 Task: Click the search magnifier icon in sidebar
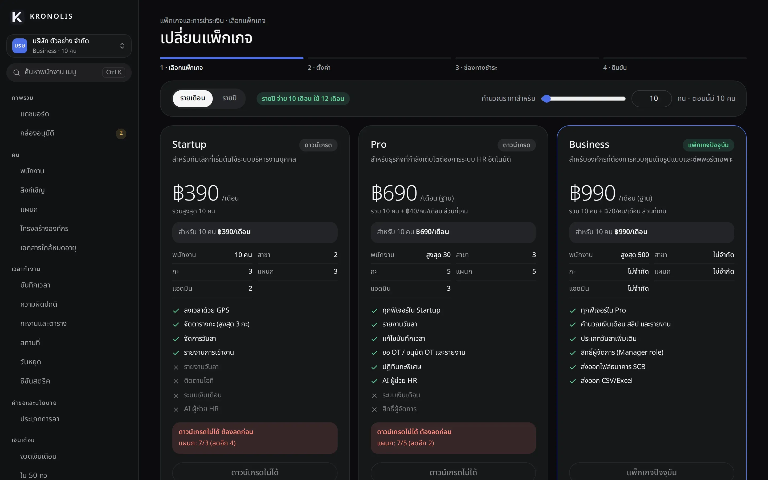17,72
